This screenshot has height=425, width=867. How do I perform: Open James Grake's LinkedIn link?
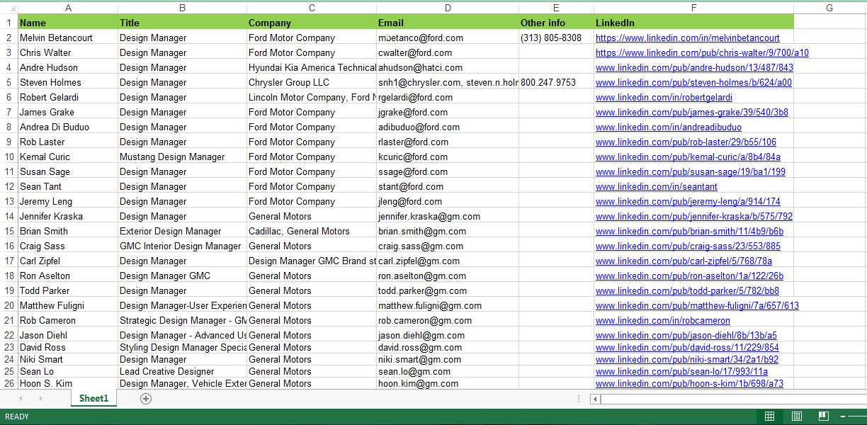point(692,113)
